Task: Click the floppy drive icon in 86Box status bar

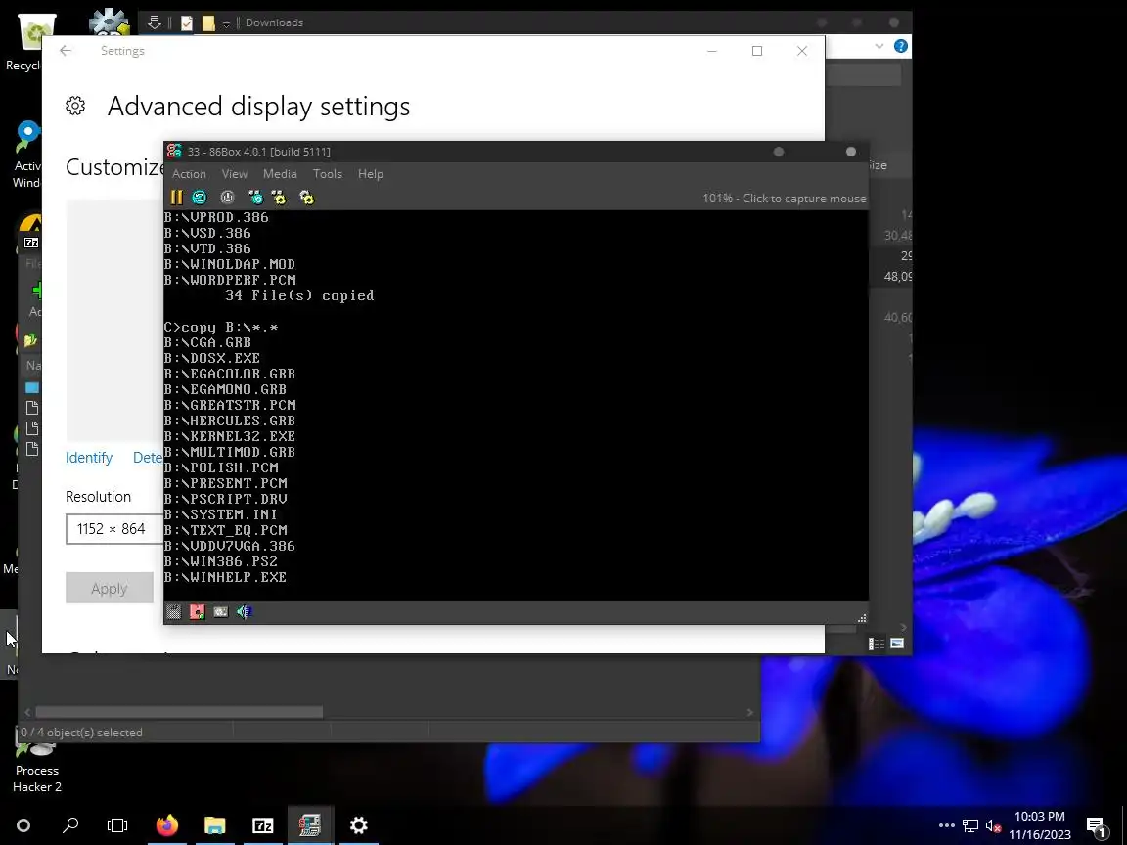Action: coord(174,612)
